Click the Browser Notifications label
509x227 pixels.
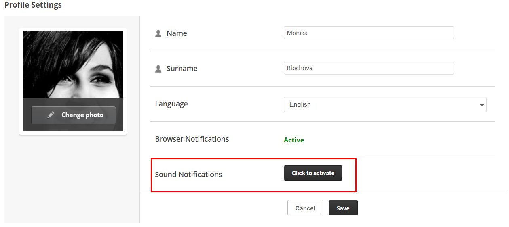tap(192, 139)
